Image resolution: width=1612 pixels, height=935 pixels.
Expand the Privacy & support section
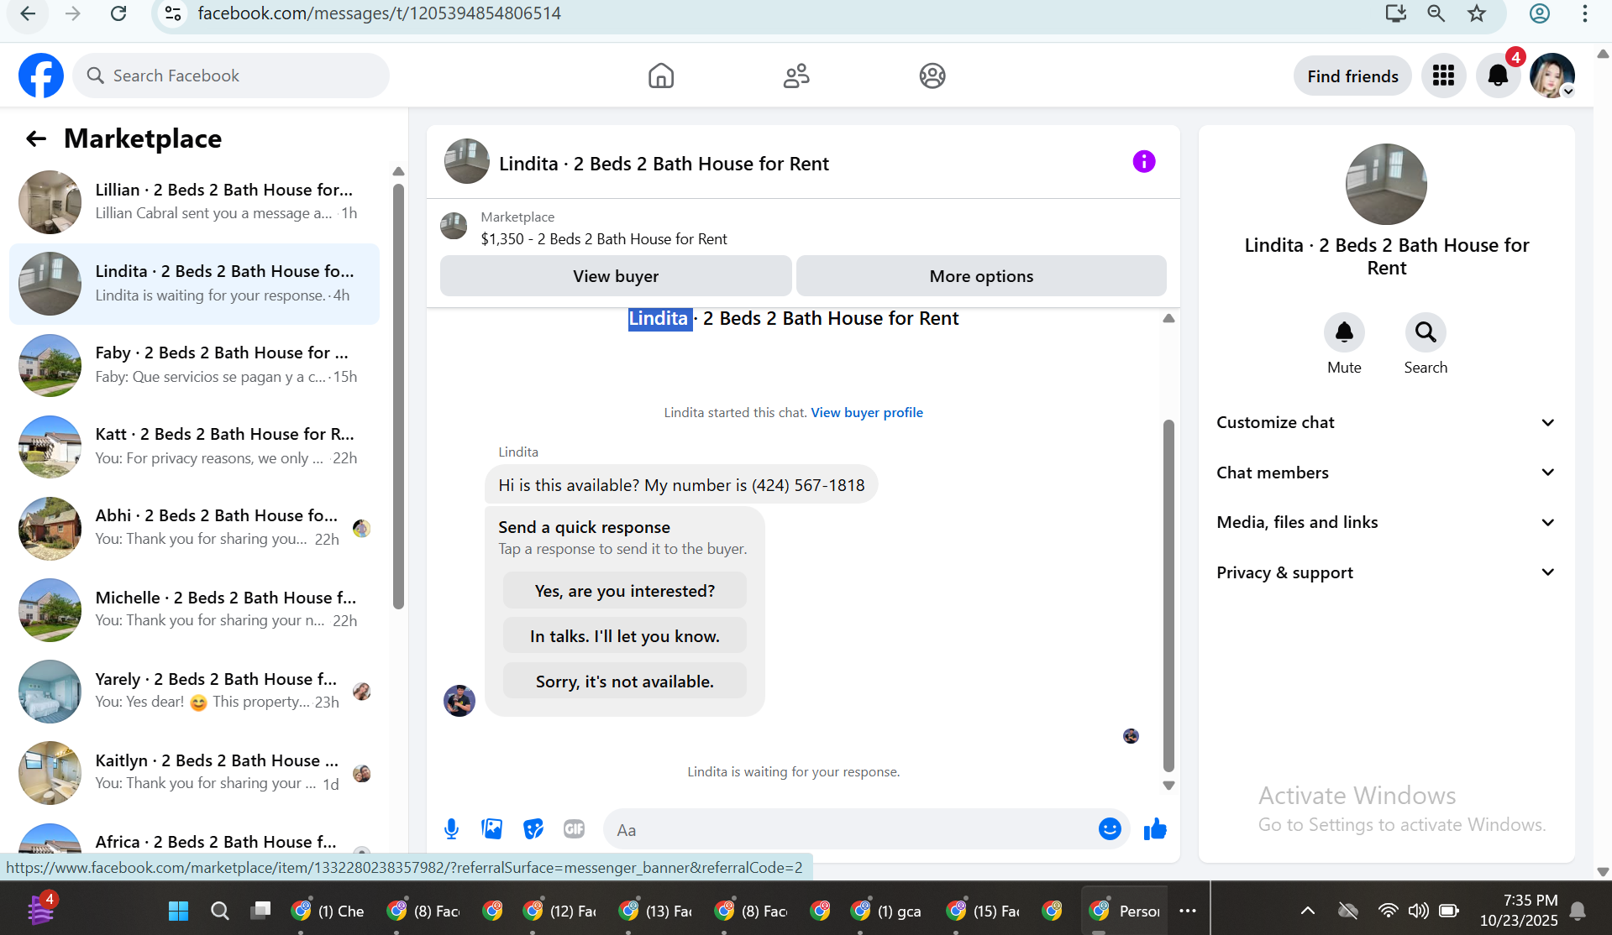point(1386,572)
